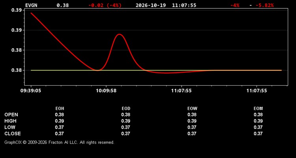The height and width of the screenshot is (158, 296).
Task: Choose the OPEN value under EOM
Action: pyautogui.click(x=258, y=115)
